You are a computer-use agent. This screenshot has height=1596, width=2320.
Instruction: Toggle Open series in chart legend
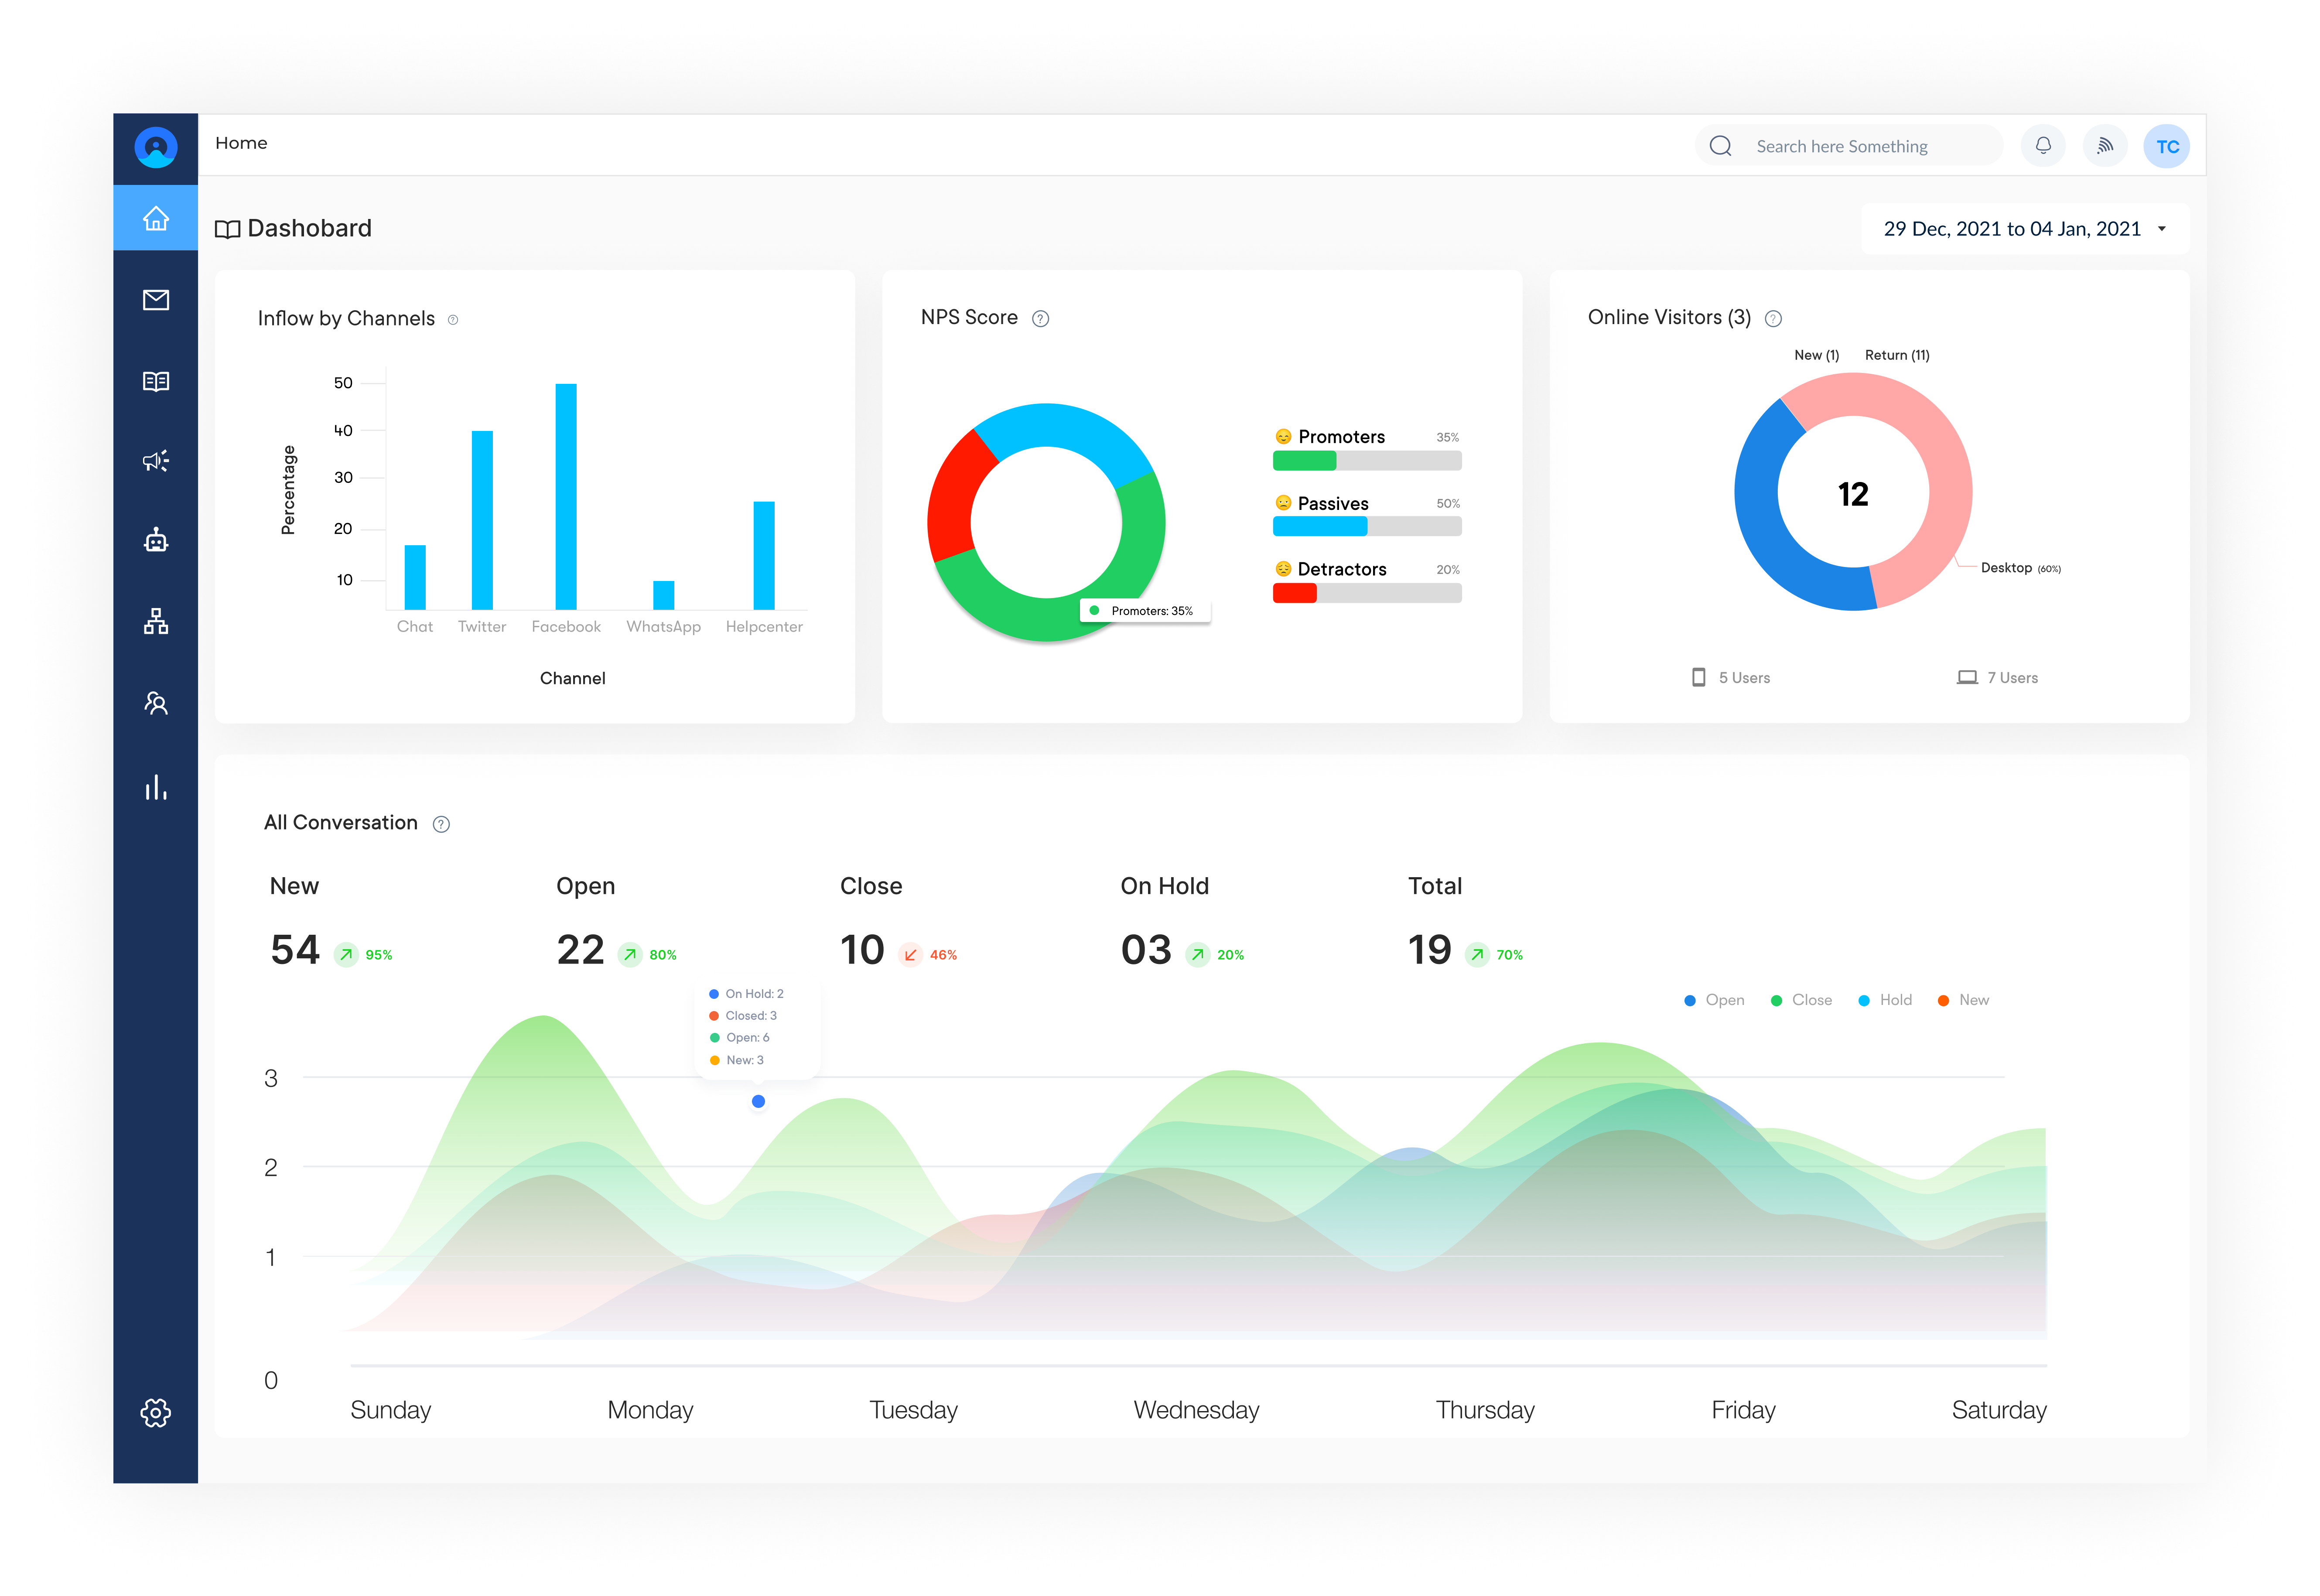point(1714,1000)
